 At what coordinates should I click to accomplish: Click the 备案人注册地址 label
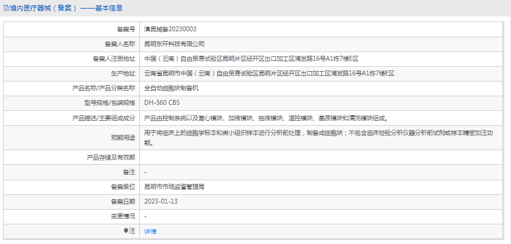[x=113, y=59]
